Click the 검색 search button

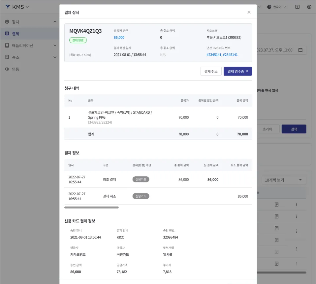(294, 129)
